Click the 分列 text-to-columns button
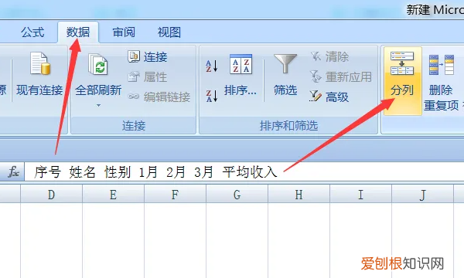Image resolution: width=464 pixels, height=278 pixels. 402,81
